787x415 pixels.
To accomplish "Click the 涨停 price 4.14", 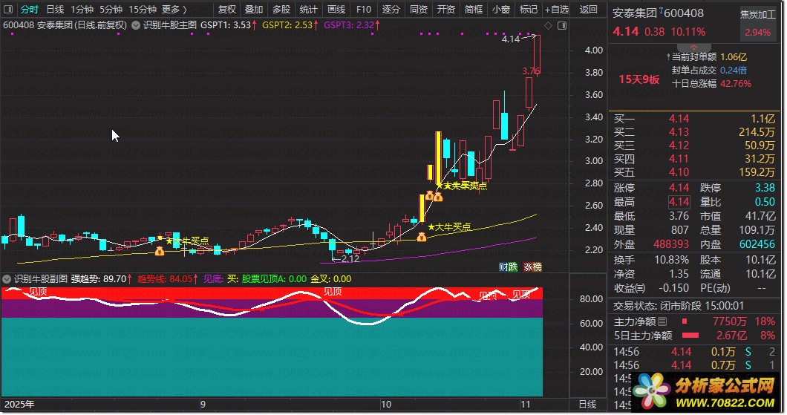I will pos(679,188).
